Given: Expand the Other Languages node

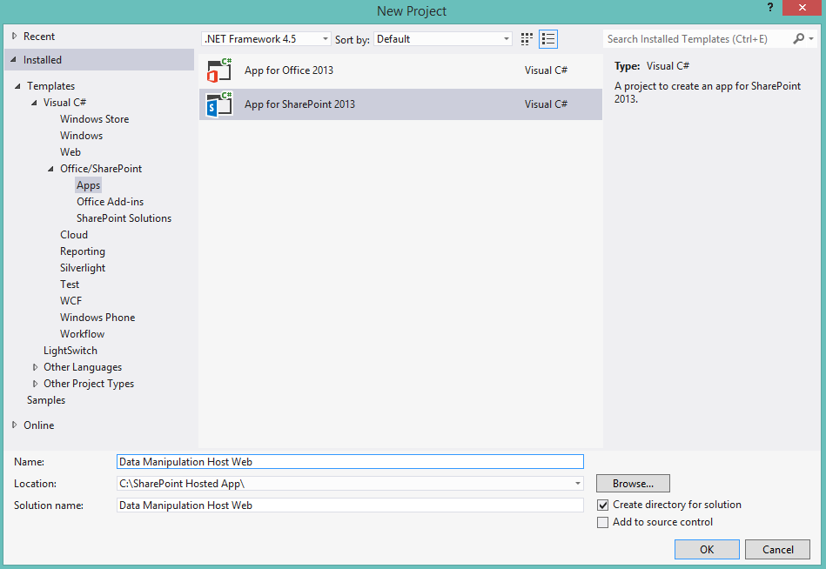Looking at the screenshot, I should pyautogui.click(x=35, y=367).
